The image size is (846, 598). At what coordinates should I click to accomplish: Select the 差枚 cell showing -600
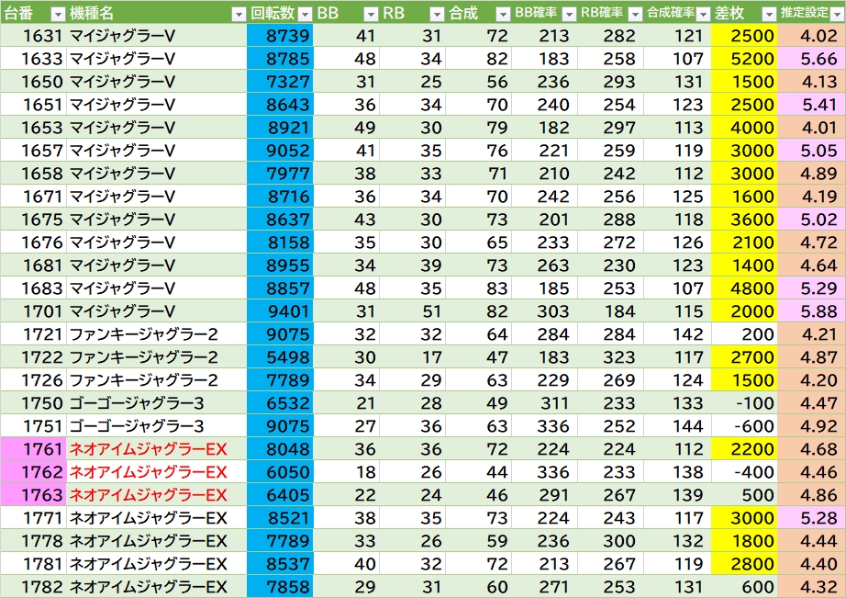coord(744,426)
